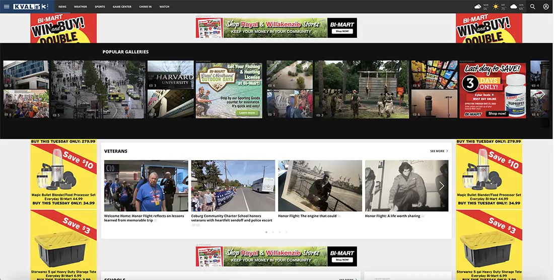Open the Watch menu item

(x=164, y=7)
